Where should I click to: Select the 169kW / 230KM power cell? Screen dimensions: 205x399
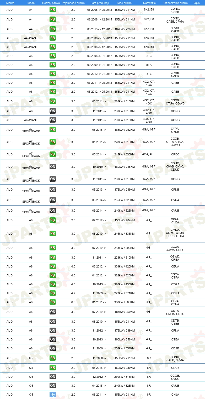(125, 368)
